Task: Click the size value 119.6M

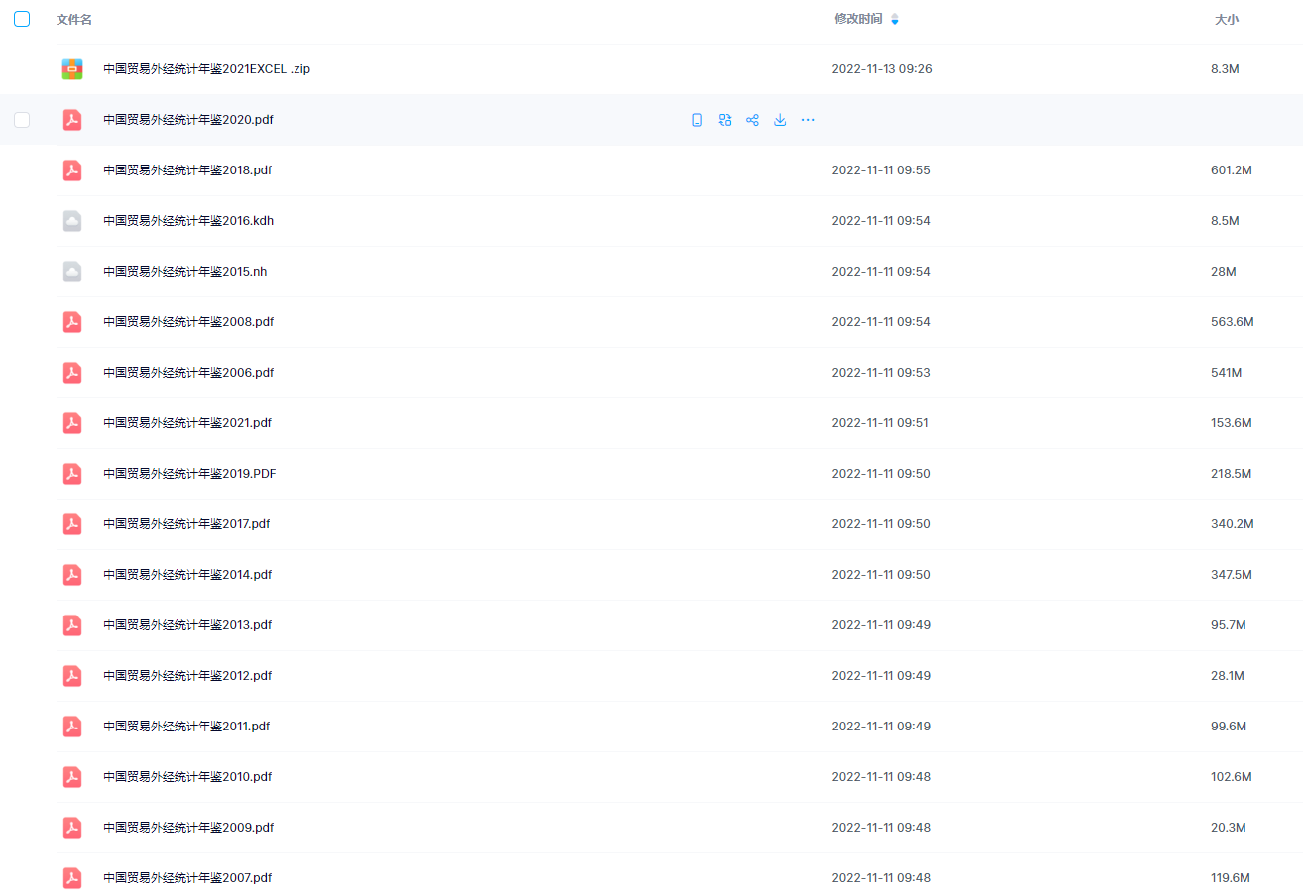Action: click(1231, 878)
